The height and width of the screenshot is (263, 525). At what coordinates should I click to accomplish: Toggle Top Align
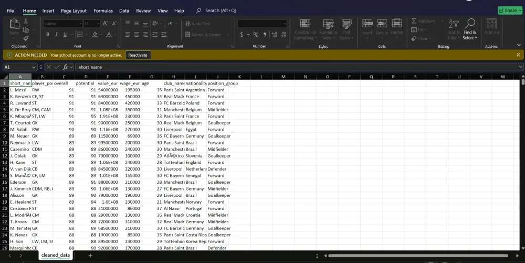coord(128,24)
